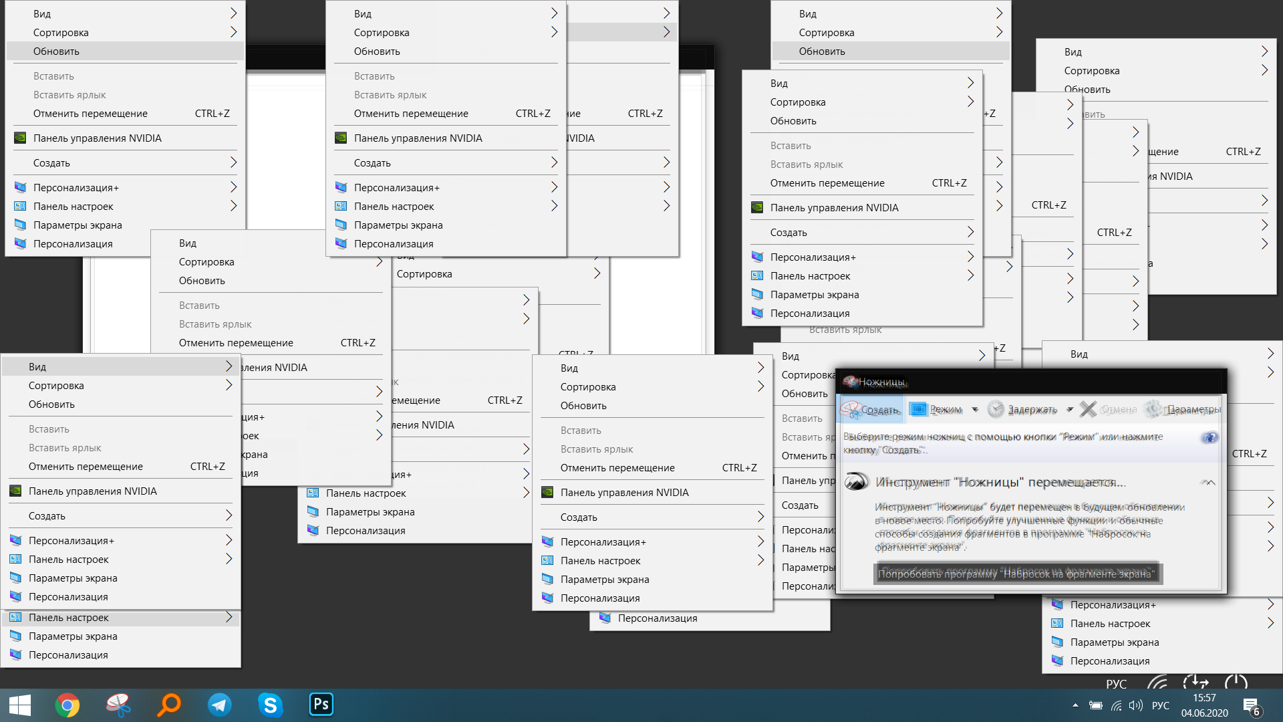Click Панель настроек icon in menu left of Snipping Tool

(547, 560)
